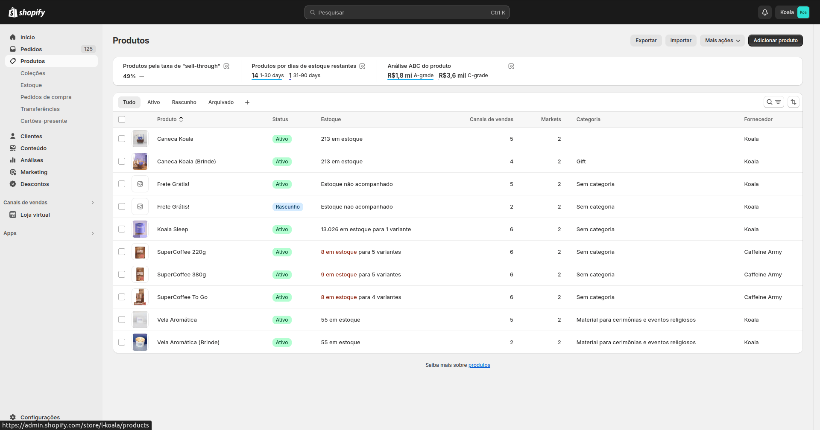Open report icon for Análise ABC do produto

pos(511,66)
